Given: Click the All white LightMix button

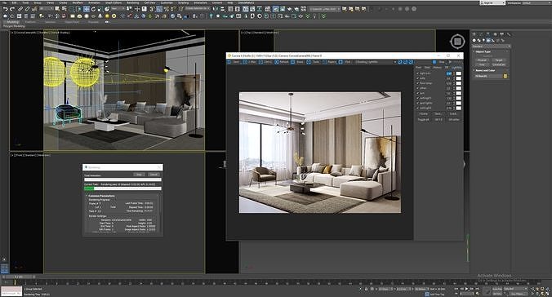Looking at the screenshot, I should click(x=454, y=120).
